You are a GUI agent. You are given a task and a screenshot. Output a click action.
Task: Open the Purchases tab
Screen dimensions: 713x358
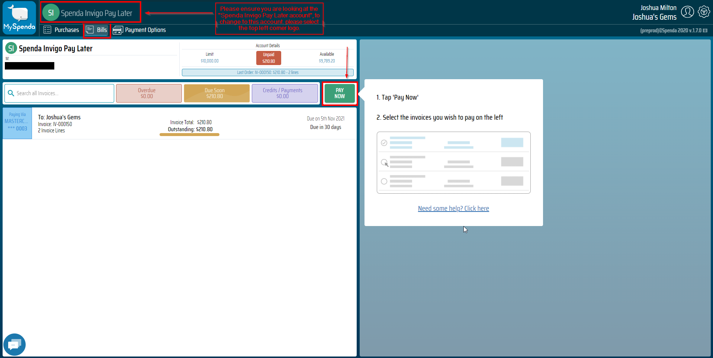coord(61,30)
